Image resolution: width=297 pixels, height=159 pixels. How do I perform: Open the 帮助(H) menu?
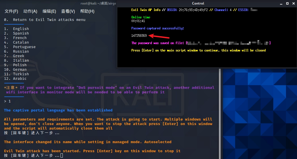87,11
